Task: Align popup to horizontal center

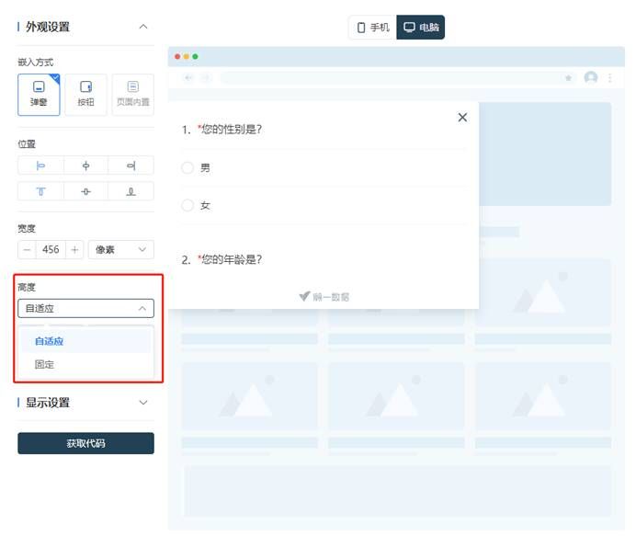Action: point(85,165)
